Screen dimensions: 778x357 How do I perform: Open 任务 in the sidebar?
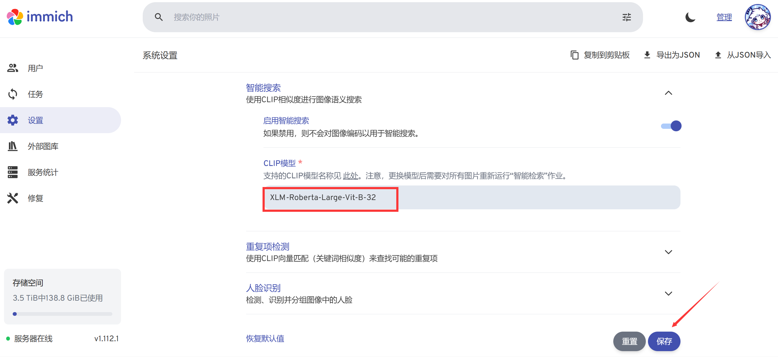point(35,94)
